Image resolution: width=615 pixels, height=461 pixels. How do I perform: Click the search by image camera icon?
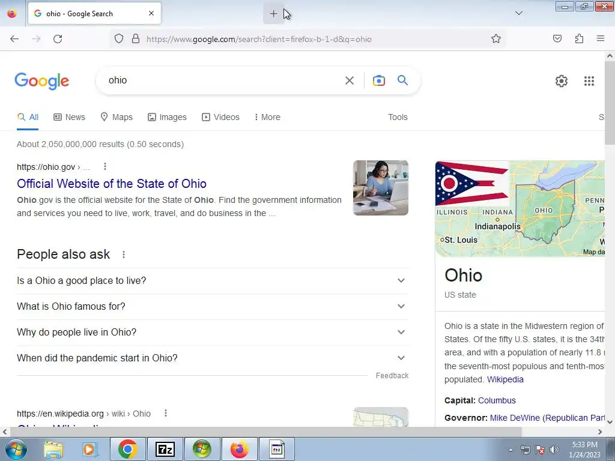[x=378, y=80]
